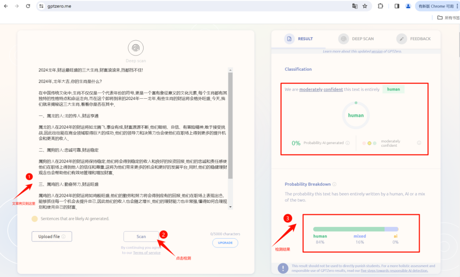
Task: Click the underlined word confident
Action: pyautogui.click(x=333, y=89)
